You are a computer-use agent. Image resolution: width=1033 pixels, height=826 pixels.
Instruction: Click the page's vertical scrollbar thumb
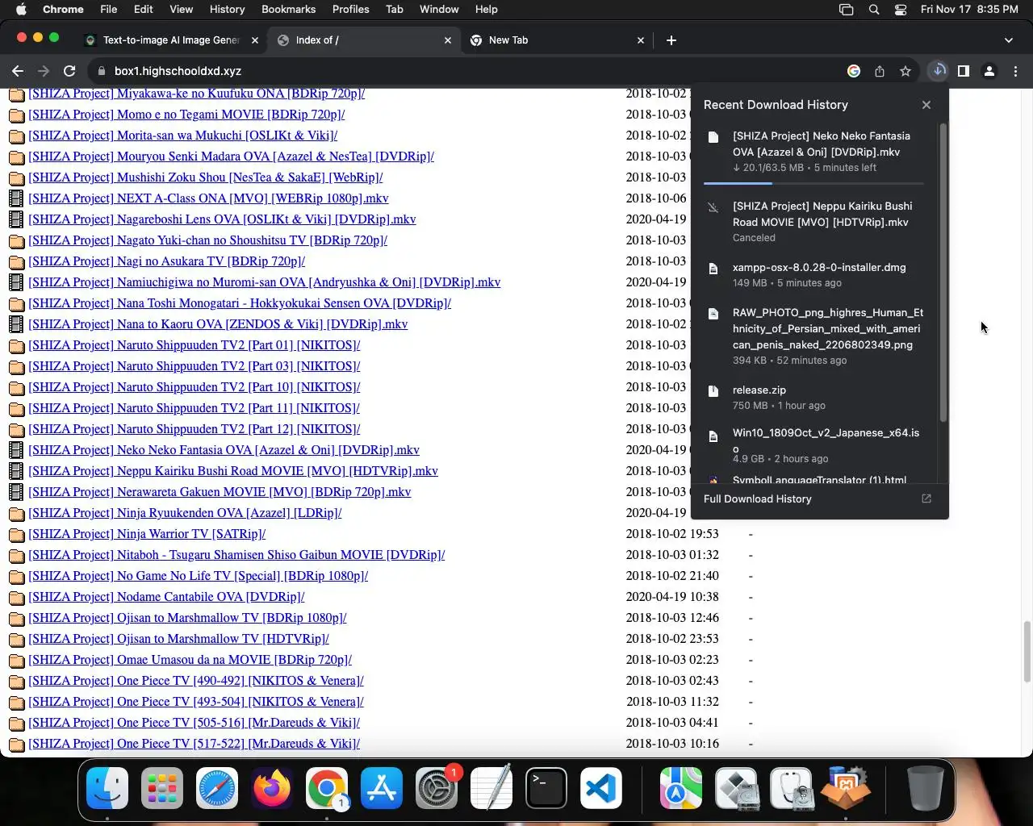1027,652
